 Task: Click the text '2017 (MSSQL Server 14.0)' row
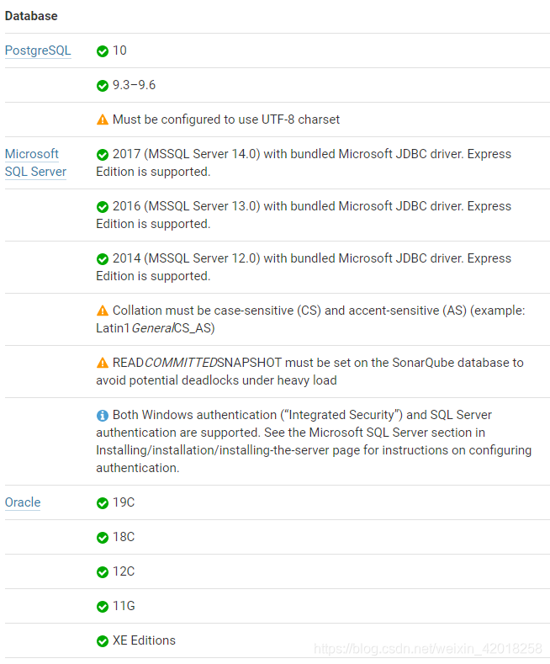304,162
